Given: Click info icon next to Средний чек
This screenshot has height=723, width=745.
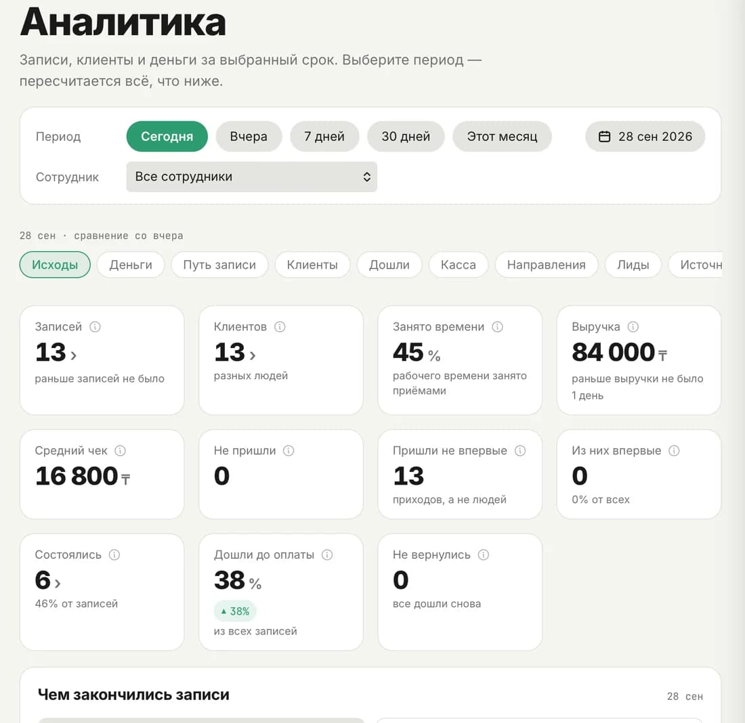Looking at the screenshot, I should pyautogui.click(x=120, y=451).
